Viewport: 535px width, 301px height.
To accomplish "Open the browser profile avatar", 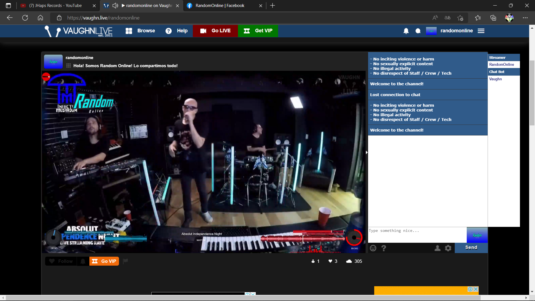I will coord(509,18).
